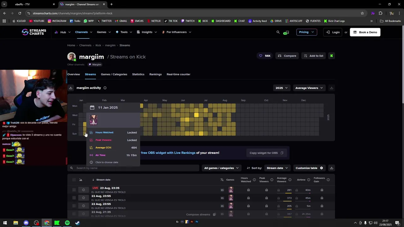Check the 23 Aug, 23:35 stream row
The width and height of the screenshot is (404, 227).
[x=74, y=190]
